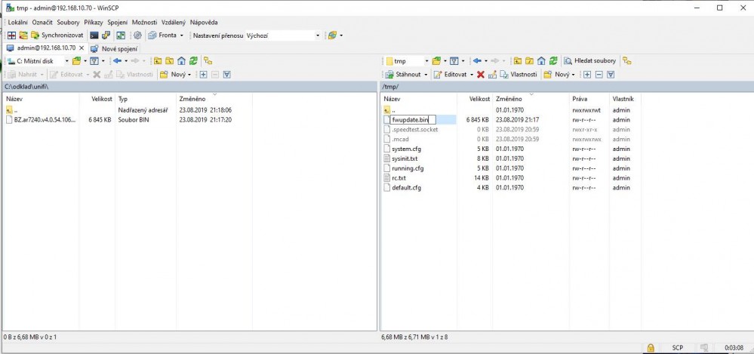Expand the C: Místní disk drive dropdown
Screen dimensions: 754x354
[x=66, y=61]
